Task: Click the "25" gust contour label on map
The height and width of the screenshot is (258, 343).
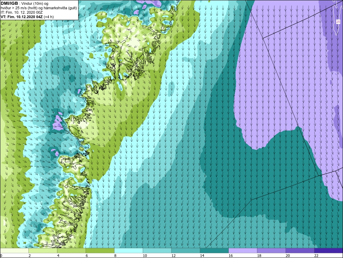Action: click(338, 22)
